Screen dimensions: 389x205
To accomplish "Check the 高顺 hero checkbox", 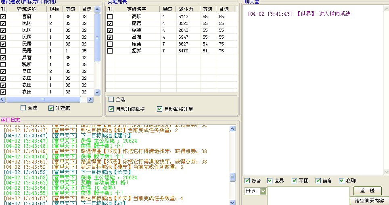I will pyautogui.click(x=110, y=17).
